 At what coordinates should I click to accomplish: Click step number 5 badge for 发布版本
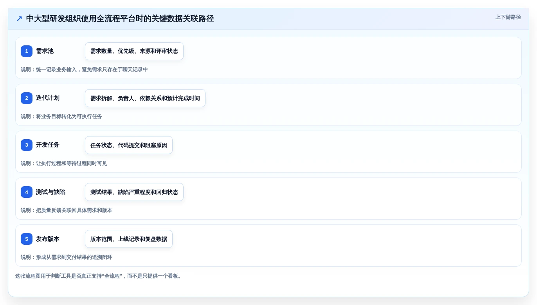[27, 239]
